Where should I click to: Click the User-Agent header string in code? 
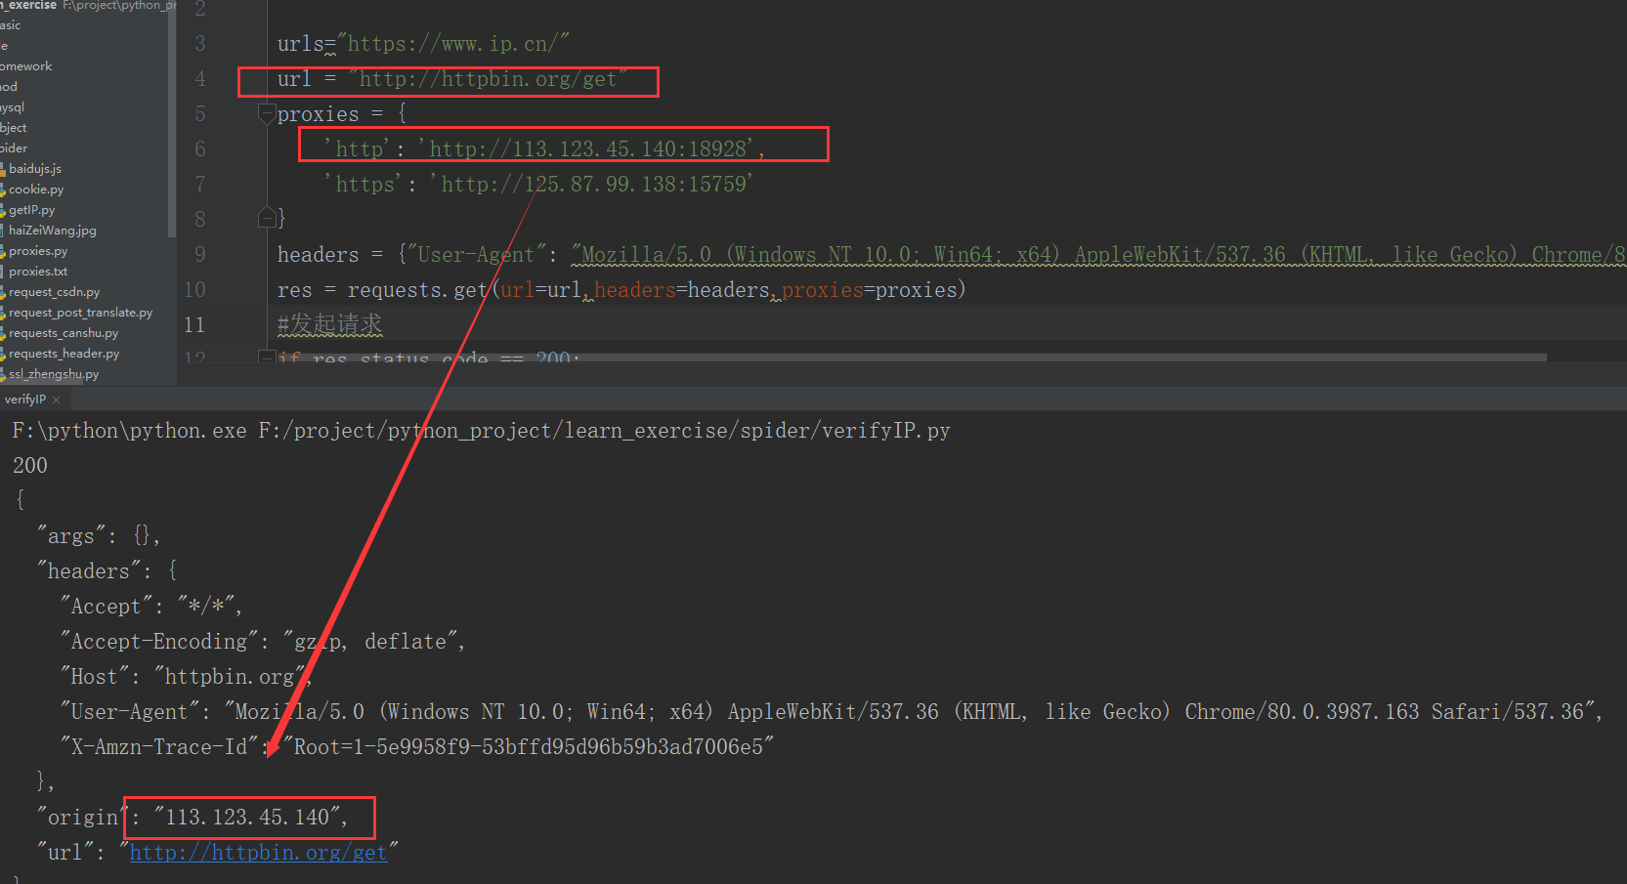pyautogui.click(x=1098, y=255)
